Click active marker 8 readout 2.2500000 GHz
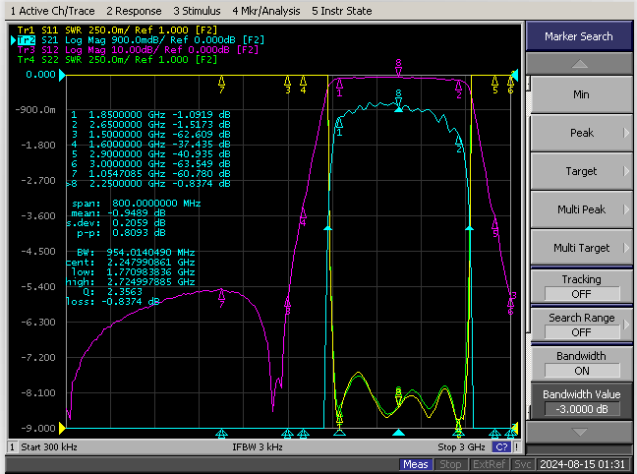637x474 pixels. [x=148, y=184]
